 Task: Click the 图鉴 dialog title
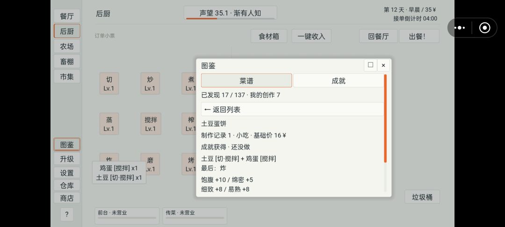209,65
